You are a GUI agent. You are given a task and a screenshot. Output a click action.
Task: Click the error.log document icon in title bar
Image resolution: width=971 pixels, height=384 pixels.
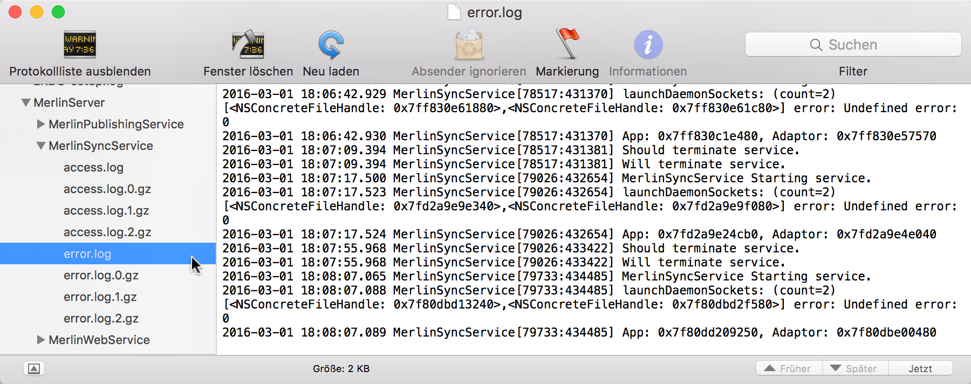click(454, 12)
